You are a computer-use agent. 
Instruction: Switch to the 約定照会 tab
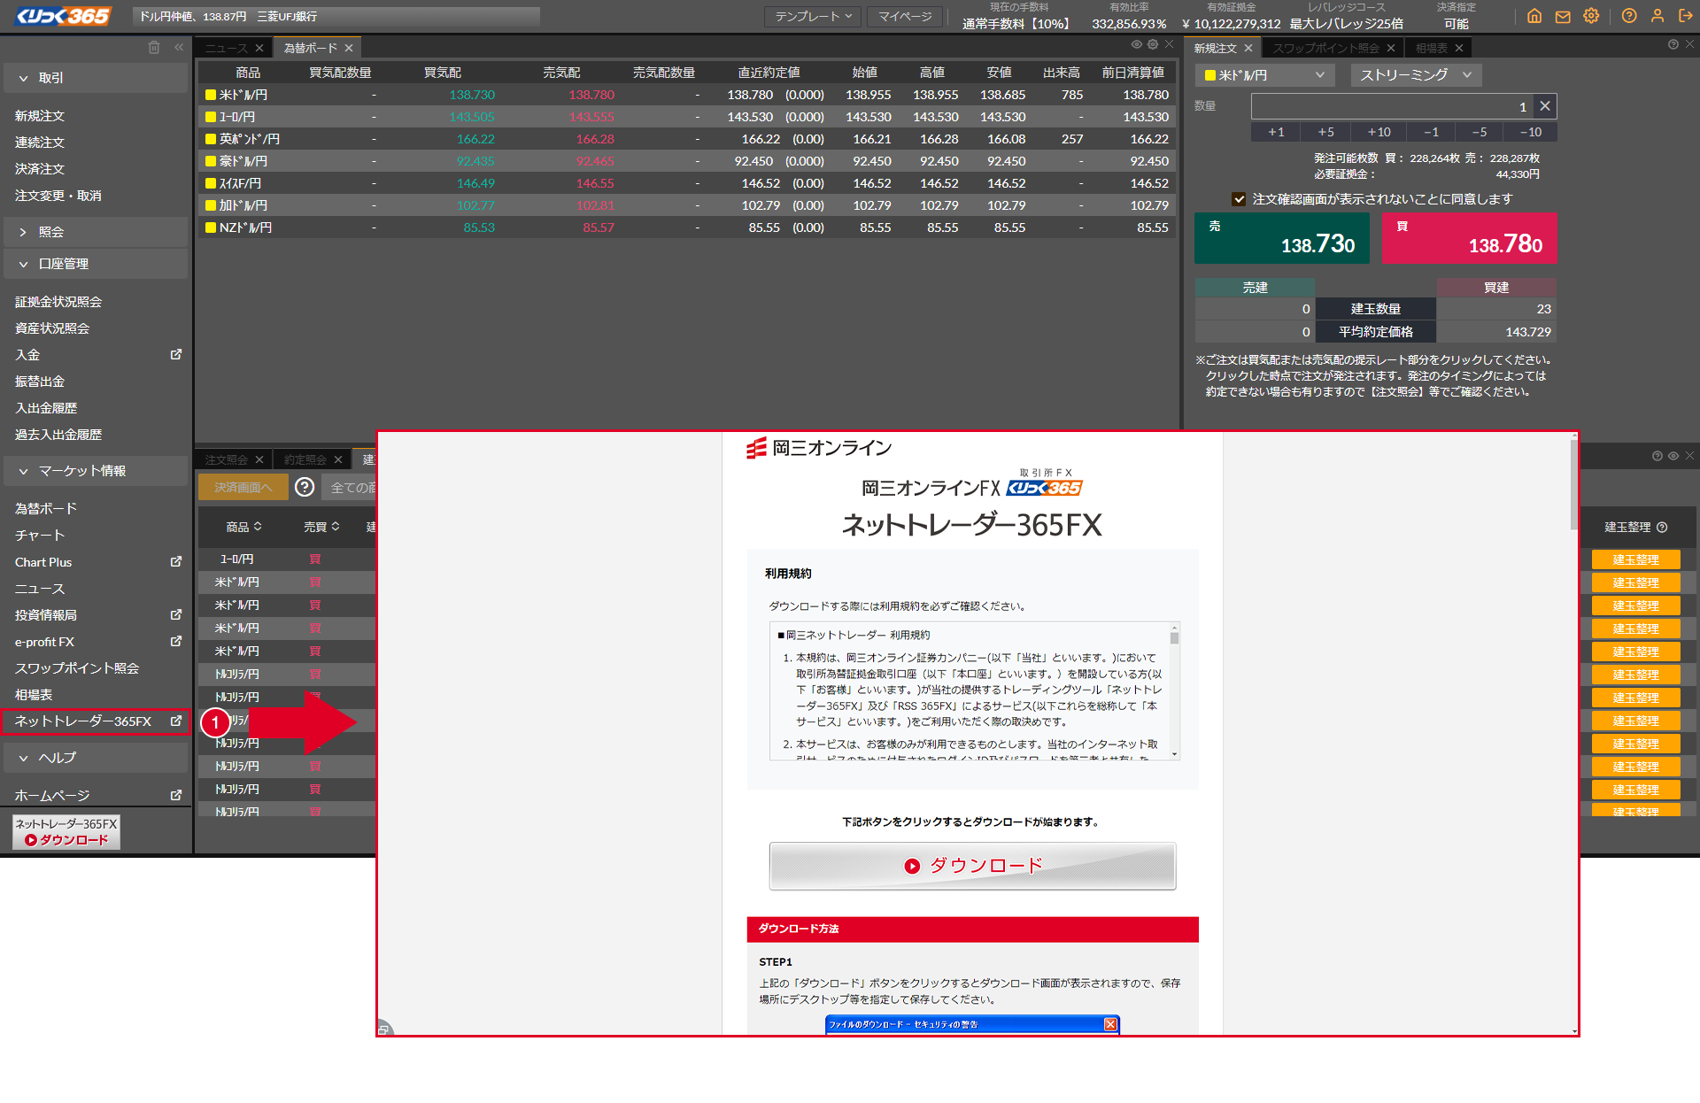[x=305, y=459]
